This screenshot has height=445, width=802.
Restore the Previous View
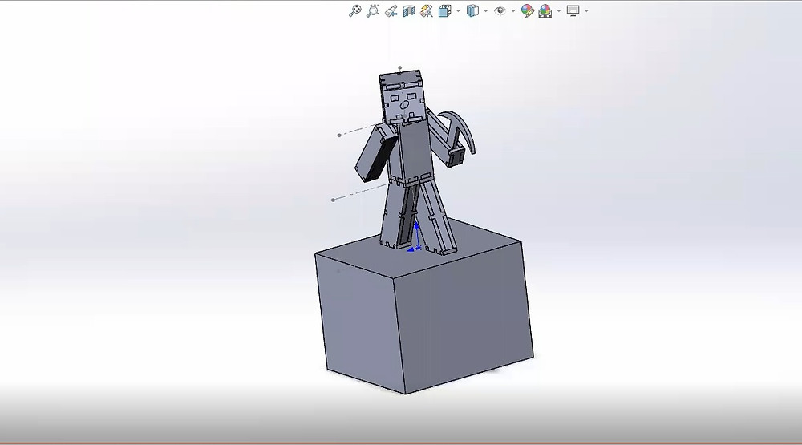point(391,10)
